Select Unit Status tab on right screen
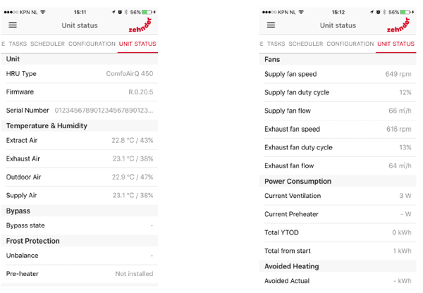The image size is (423, 293). click(x=396, y=44)
